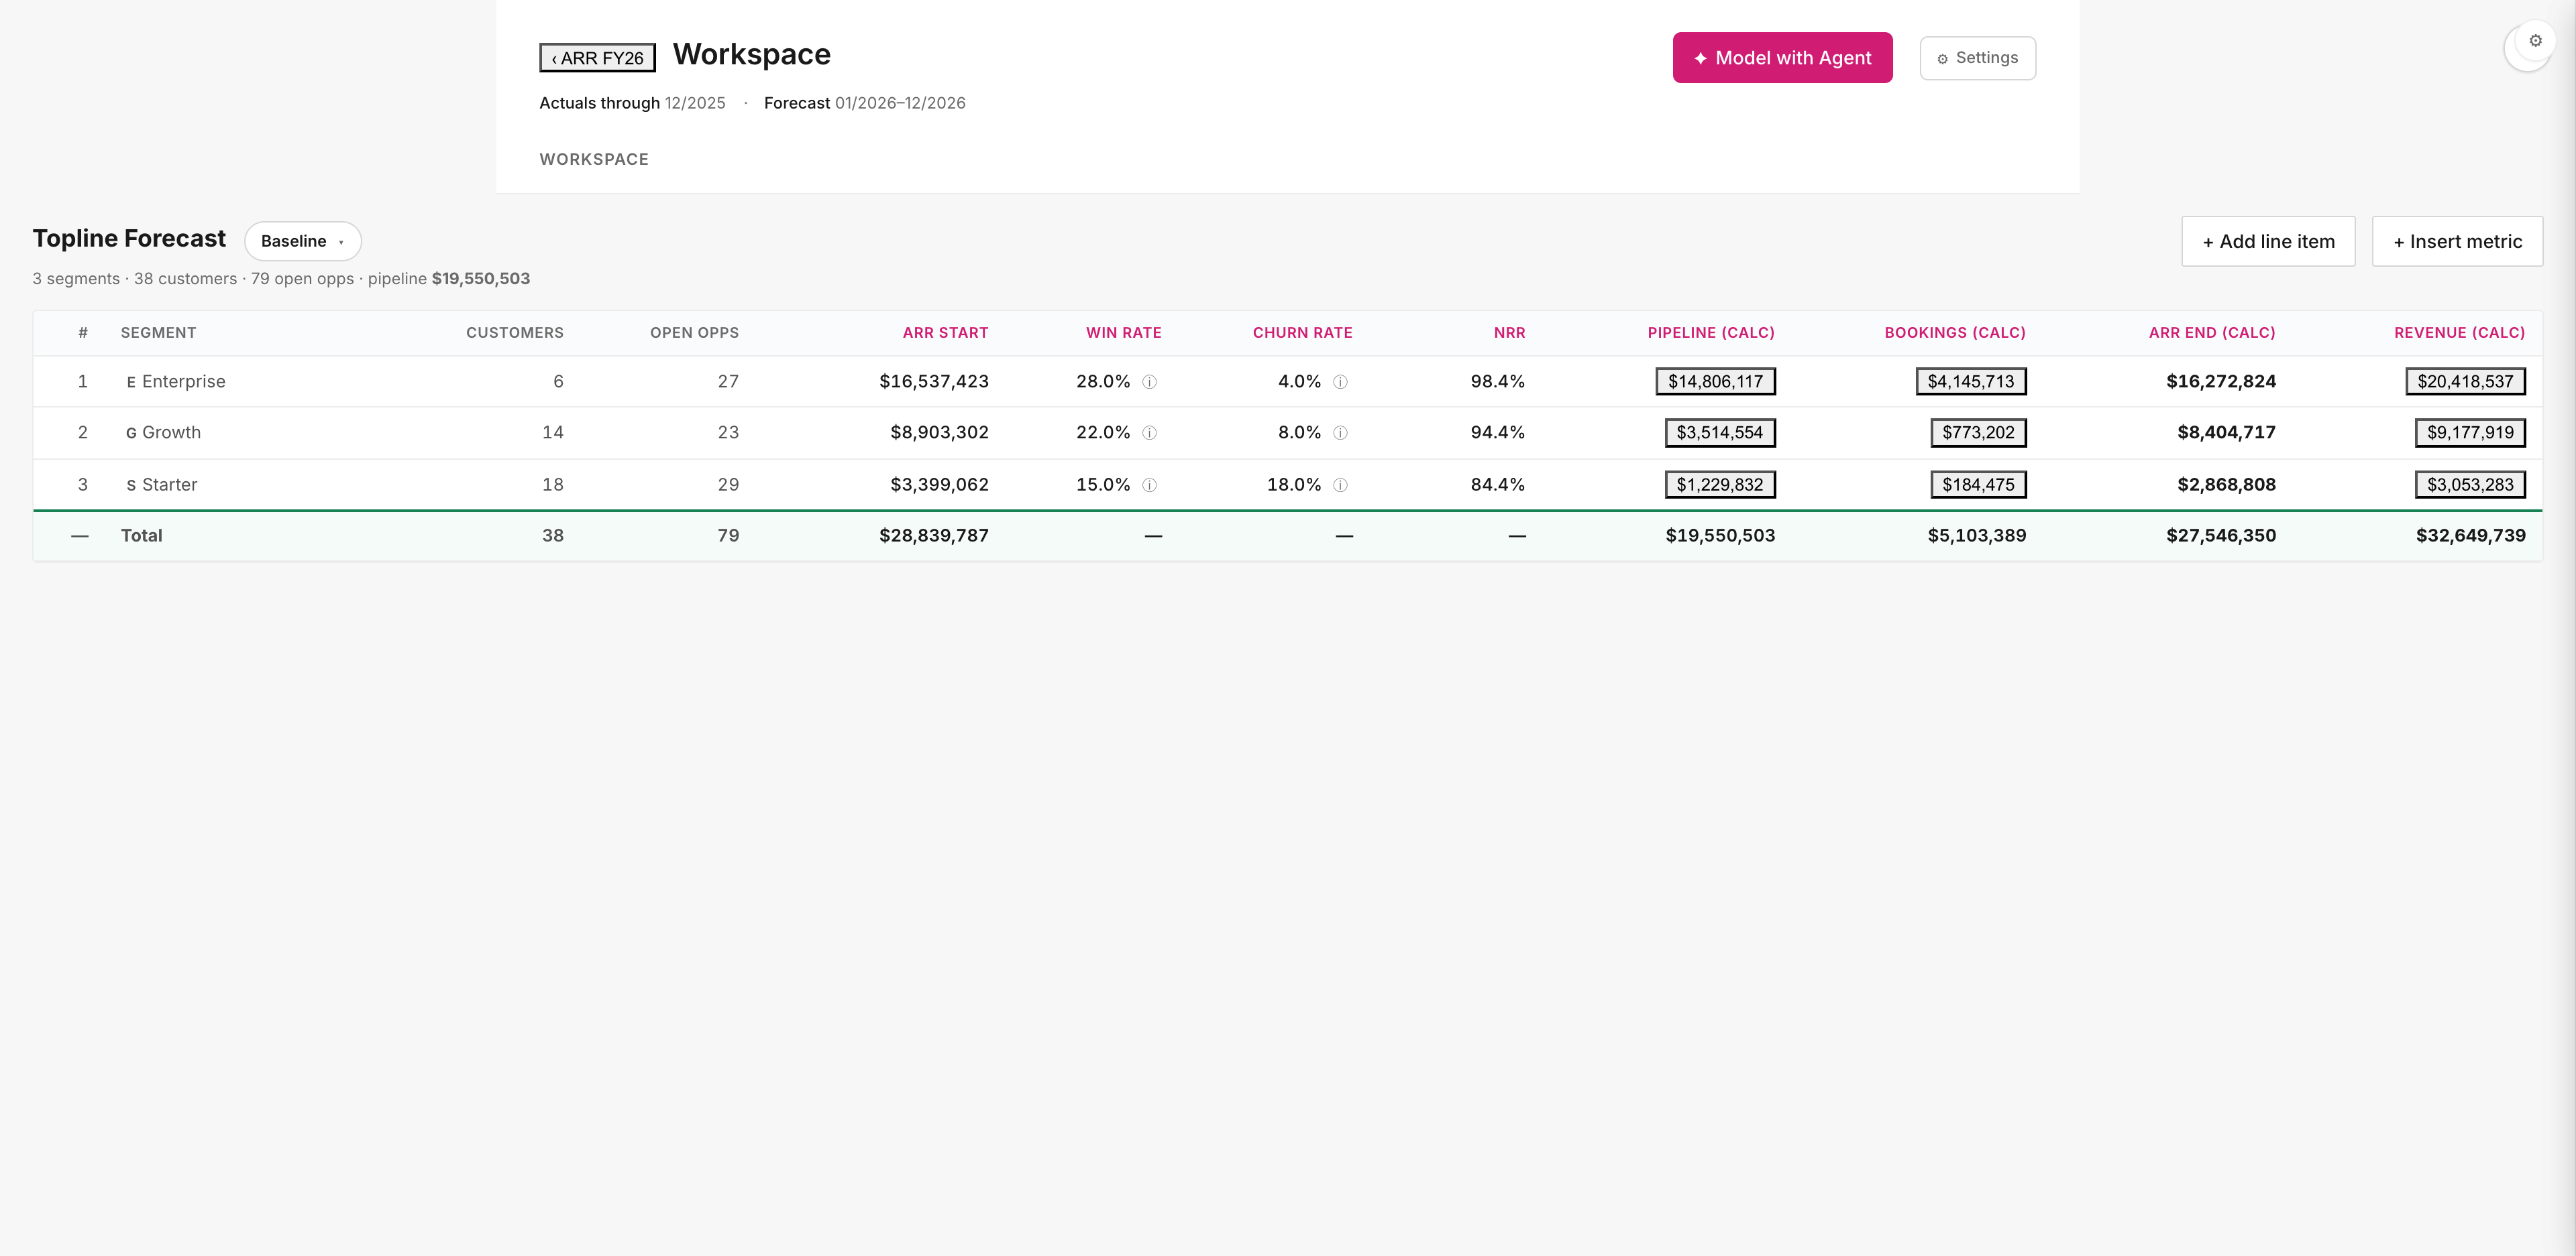Click Enterprise NRR 98.4%
Viewport: 2576px width, 1256px height.
pos(1498,382)
